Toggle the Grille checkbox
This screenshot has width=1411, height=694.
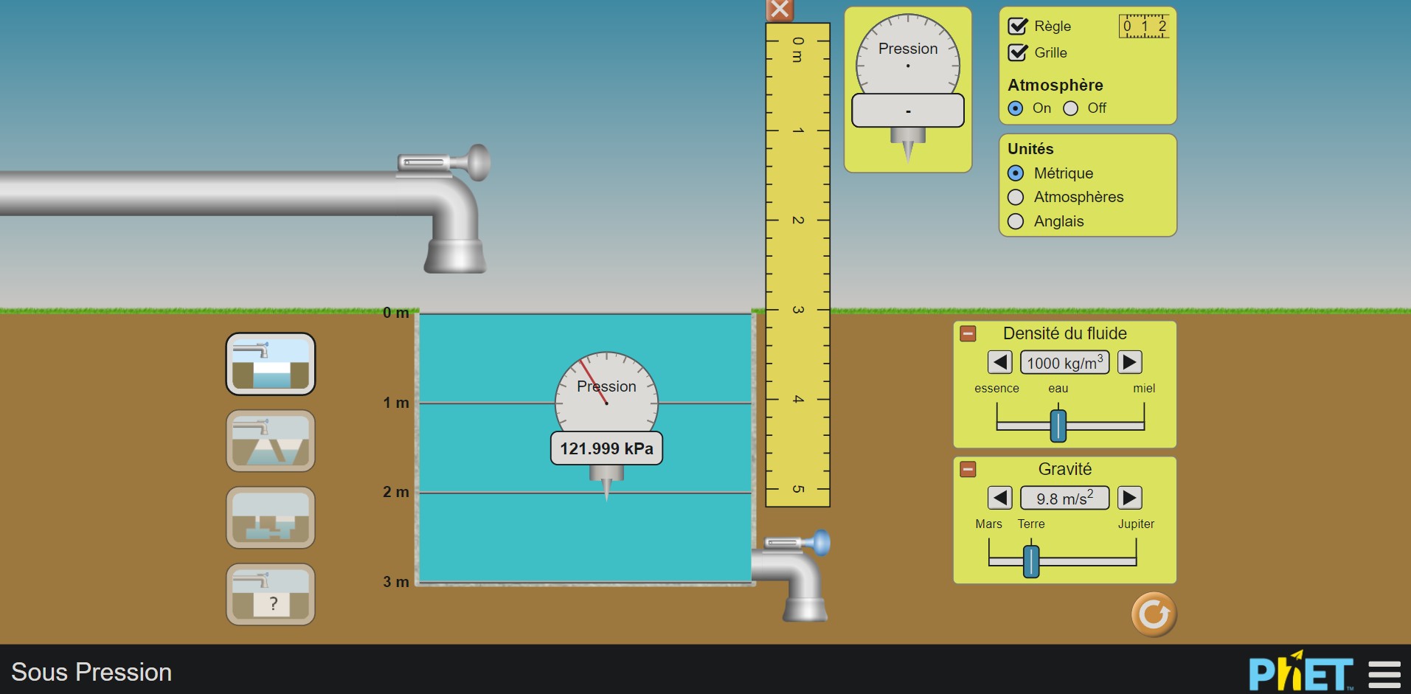point(1018,52)
